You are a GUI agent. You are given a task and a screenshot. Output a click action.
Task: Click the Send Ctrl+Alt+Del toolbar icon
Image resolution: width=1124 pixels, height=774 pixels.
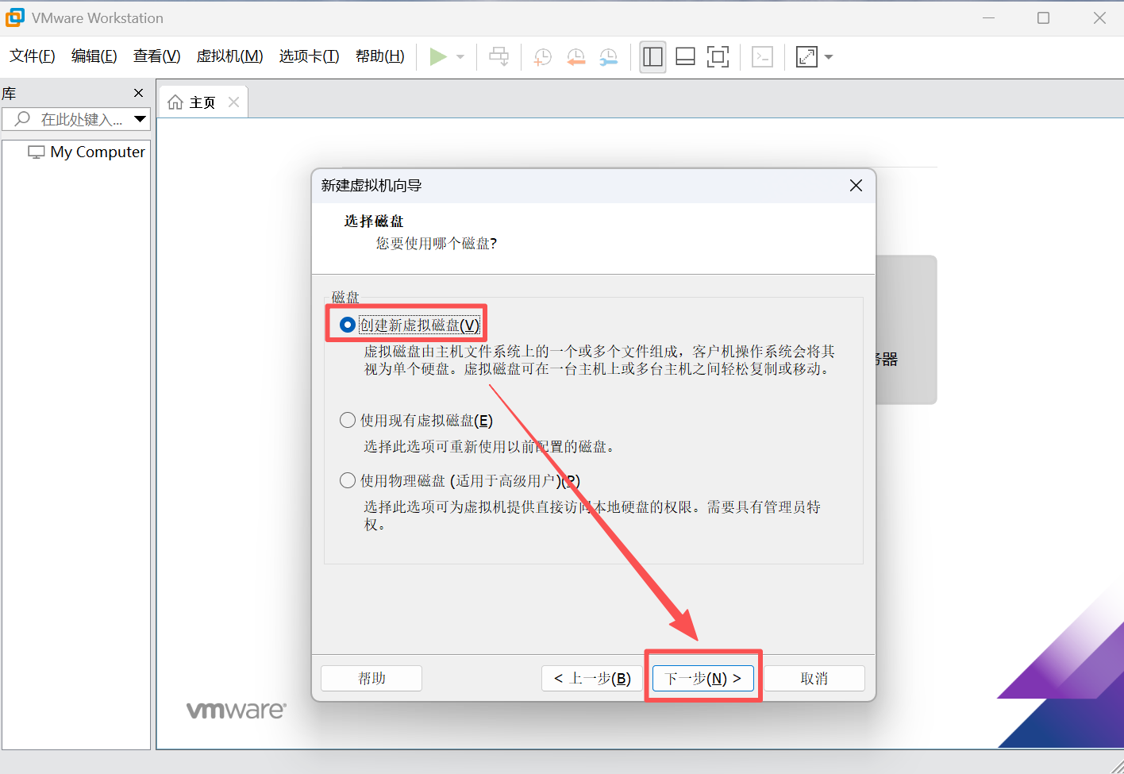499,56
